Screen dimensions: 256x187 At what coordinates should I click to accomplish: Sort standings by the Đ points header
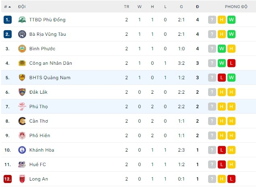[x=197, y=7]
